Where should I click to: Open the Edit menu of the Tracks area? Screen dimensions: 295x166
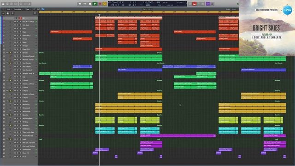point(9,9)
